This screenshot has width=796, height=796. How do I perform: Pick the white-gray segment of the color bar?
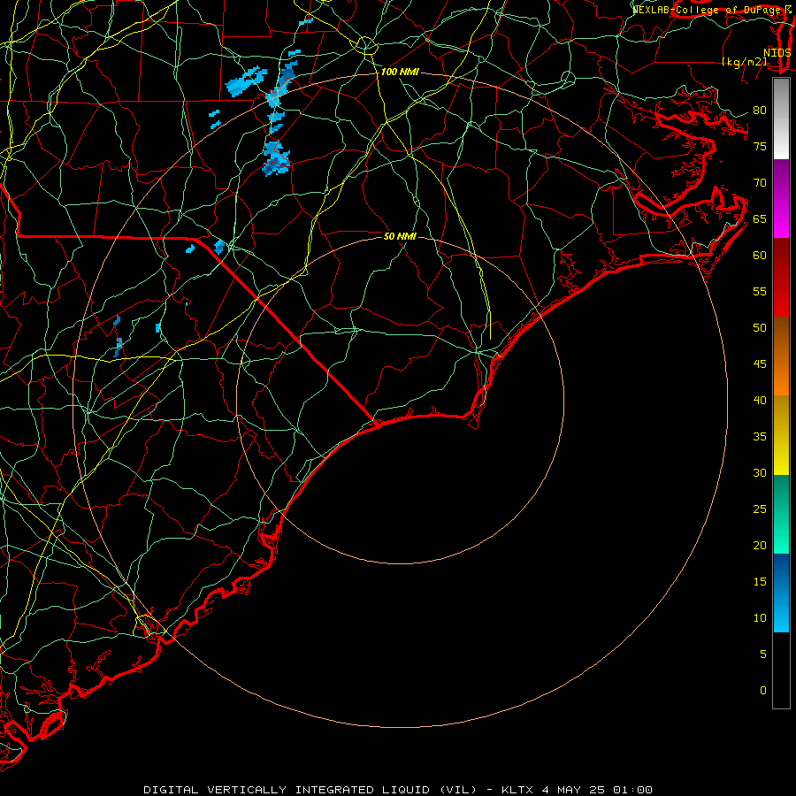coord(781,119)
